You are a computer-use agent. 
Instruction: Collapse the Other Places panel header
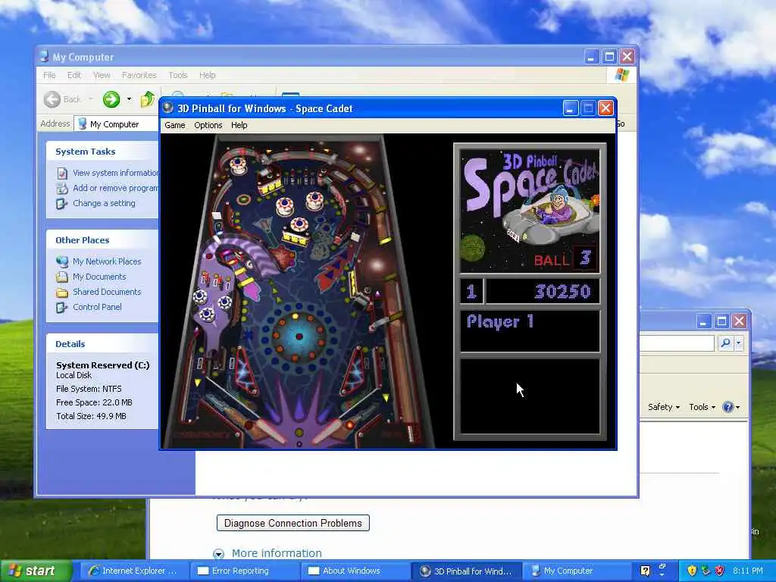(102, 240)
